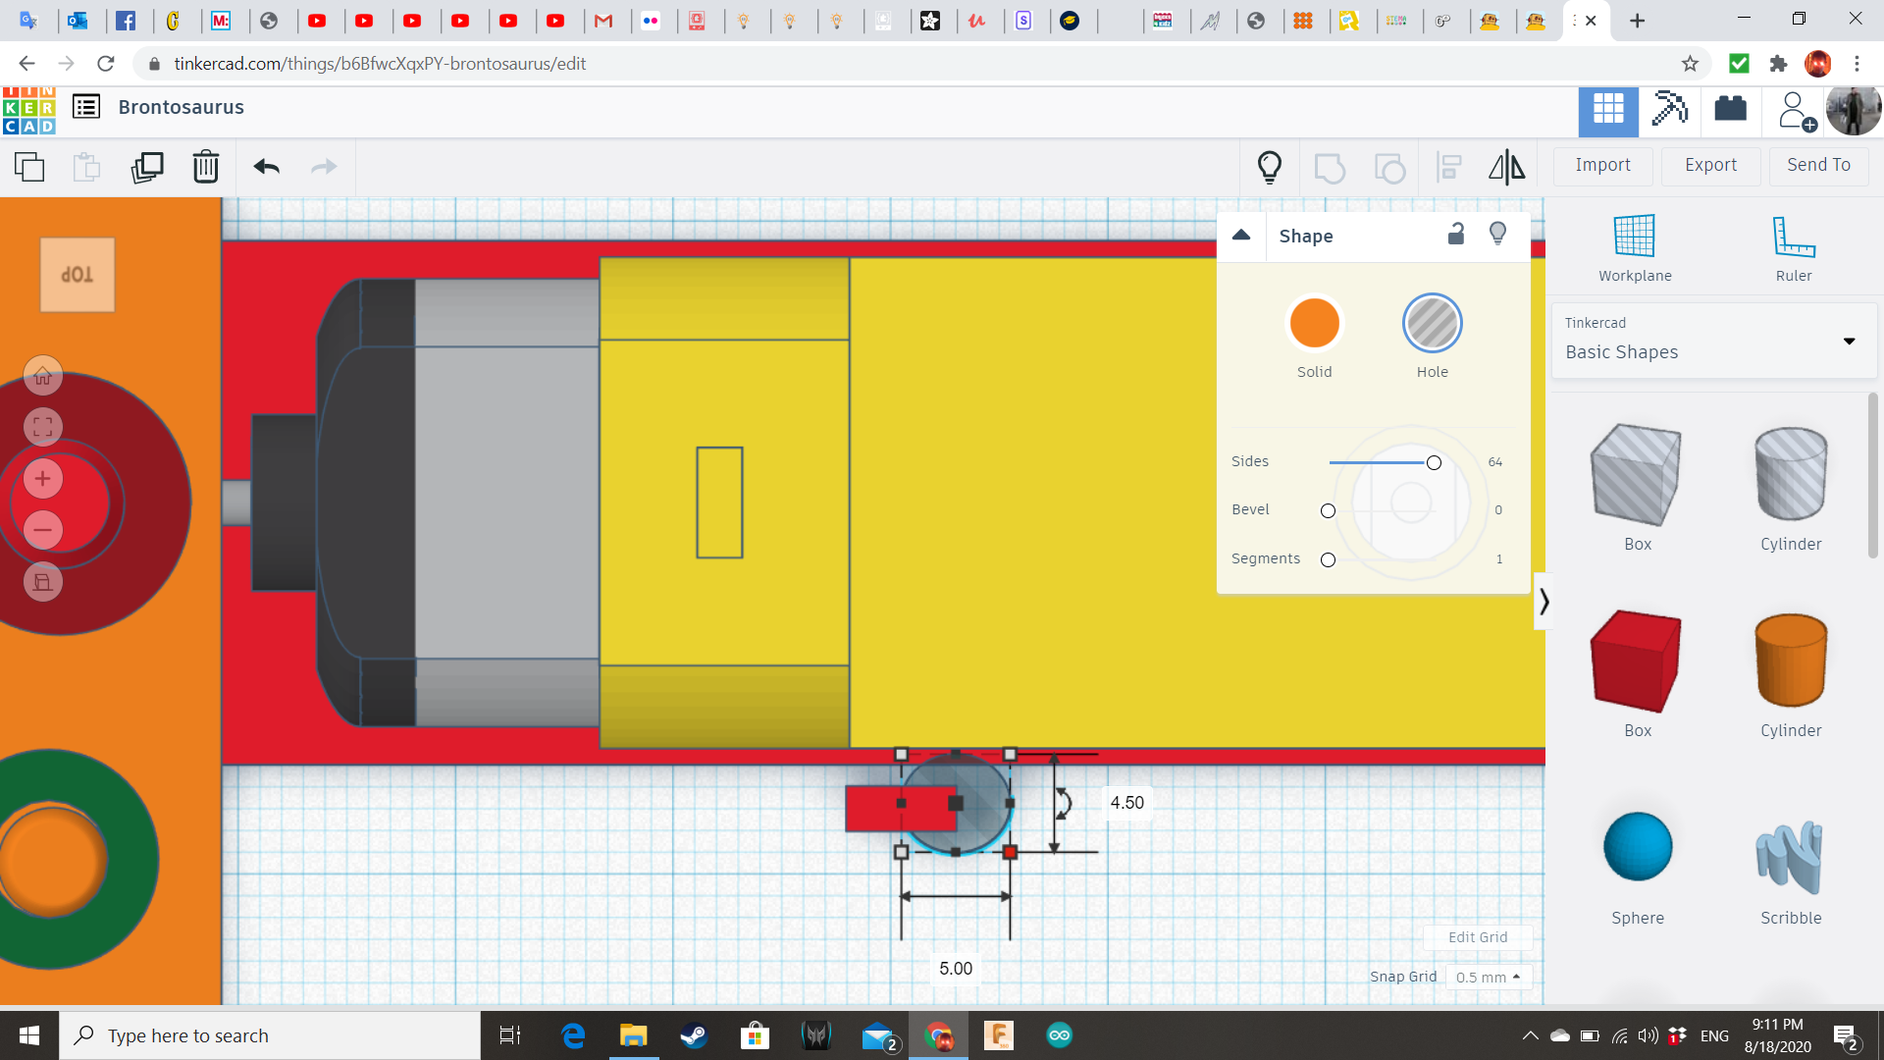Click the Sides slider handle
1884x1060 pixels.
pyautogui.click(x=1434, y=462)
